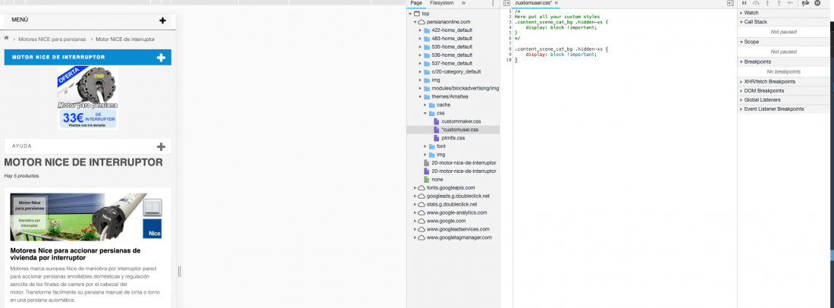
Task: Select www.googletagmanager.com domain row
Action: click(x=453, y=237)
